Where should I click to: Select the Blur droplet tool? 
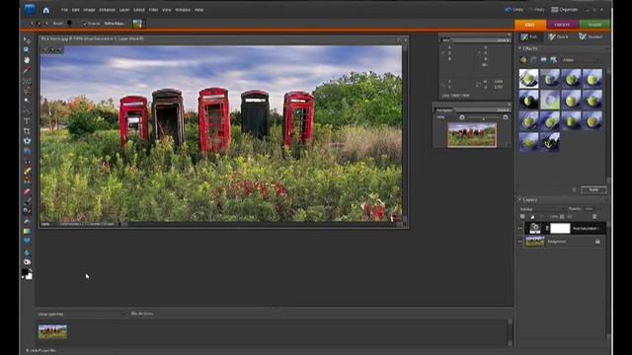click(27, 252)
